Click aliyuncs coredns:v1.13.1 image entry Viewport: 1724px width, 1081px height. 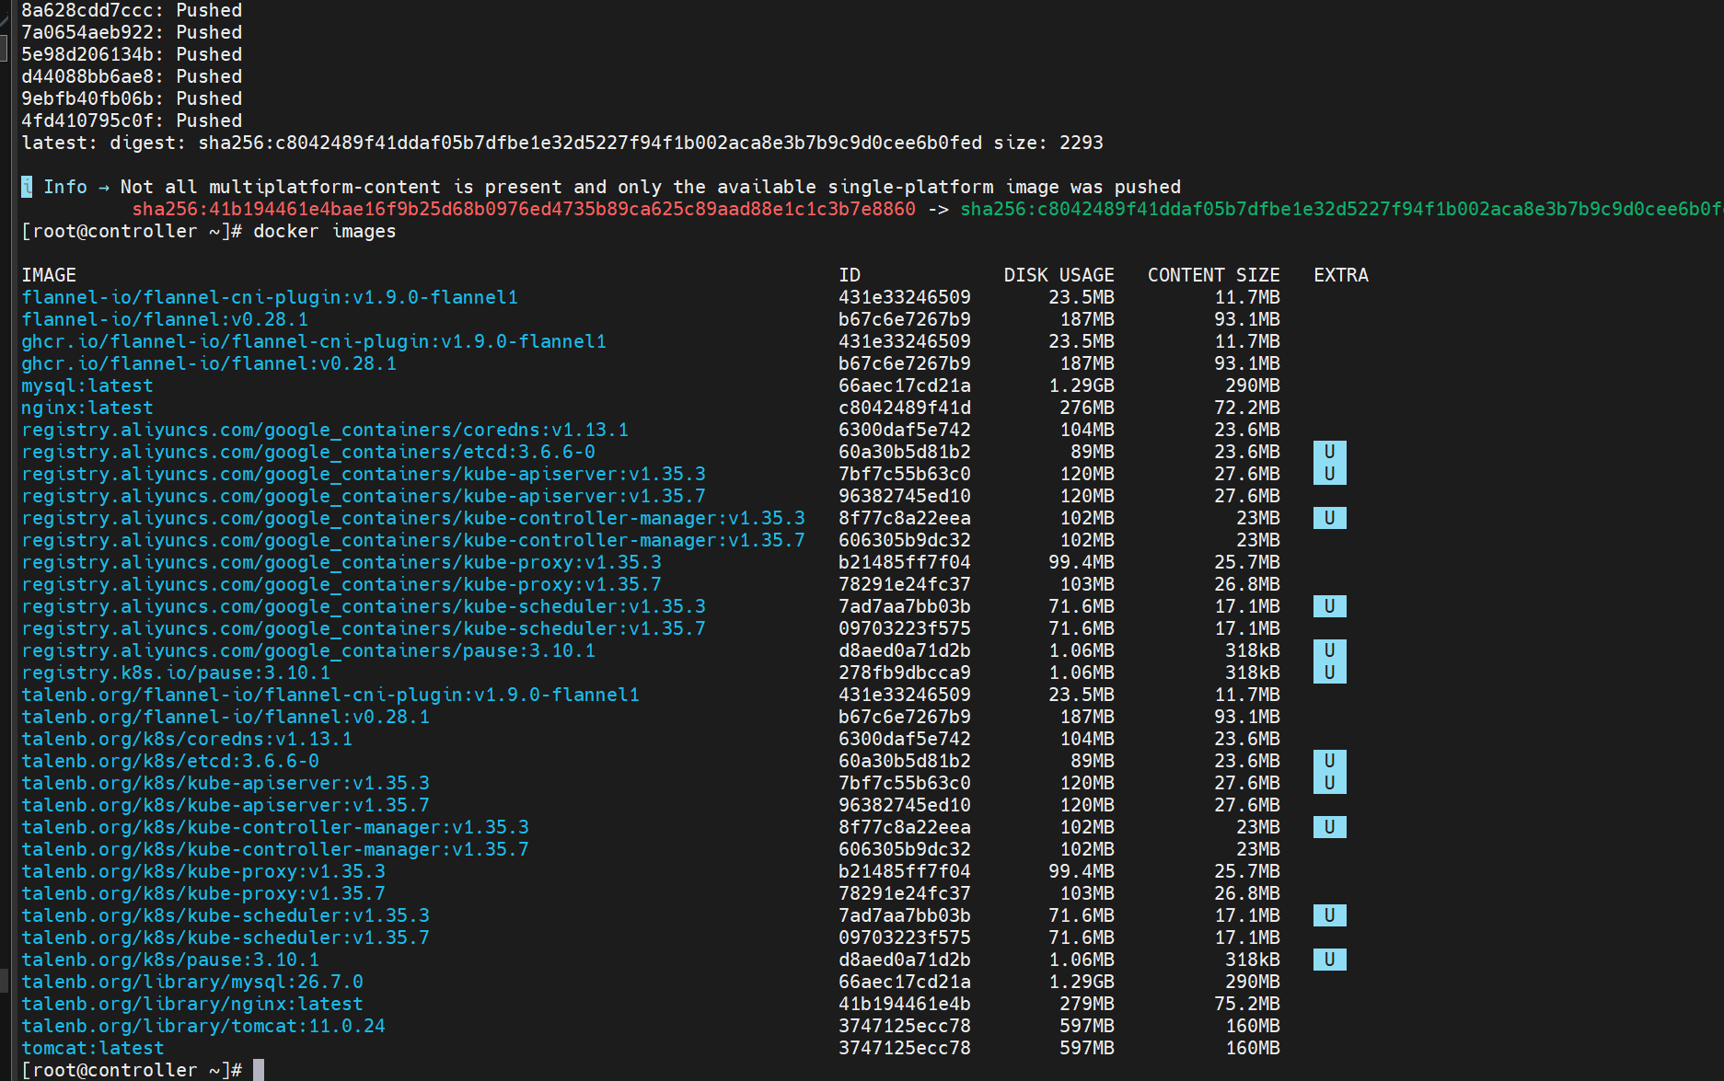click(325, 430)
